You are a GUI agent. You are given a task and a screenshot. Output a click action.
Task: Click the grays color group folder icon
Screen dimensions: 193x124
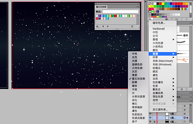pyautogui.click(x=150, y=15)
